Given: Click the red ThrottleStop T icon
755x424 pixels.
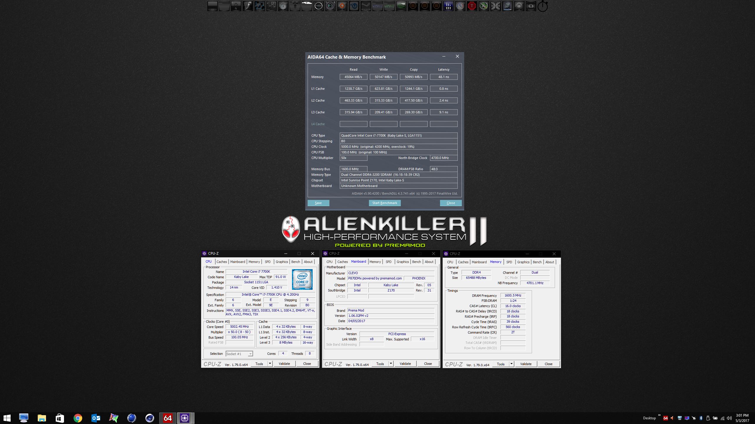Looking at the screenshot, I should [x=472, y=6].
